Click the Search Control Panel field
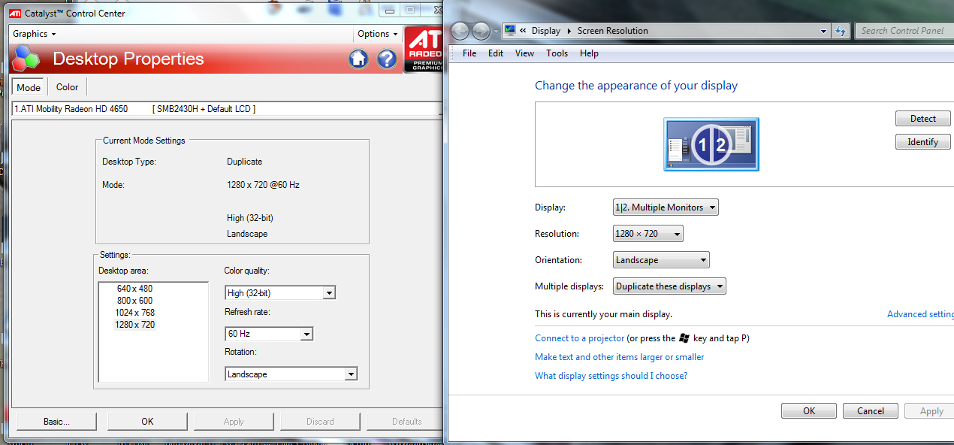The height and width of the screenshot is (445, 954). [905, 31]
